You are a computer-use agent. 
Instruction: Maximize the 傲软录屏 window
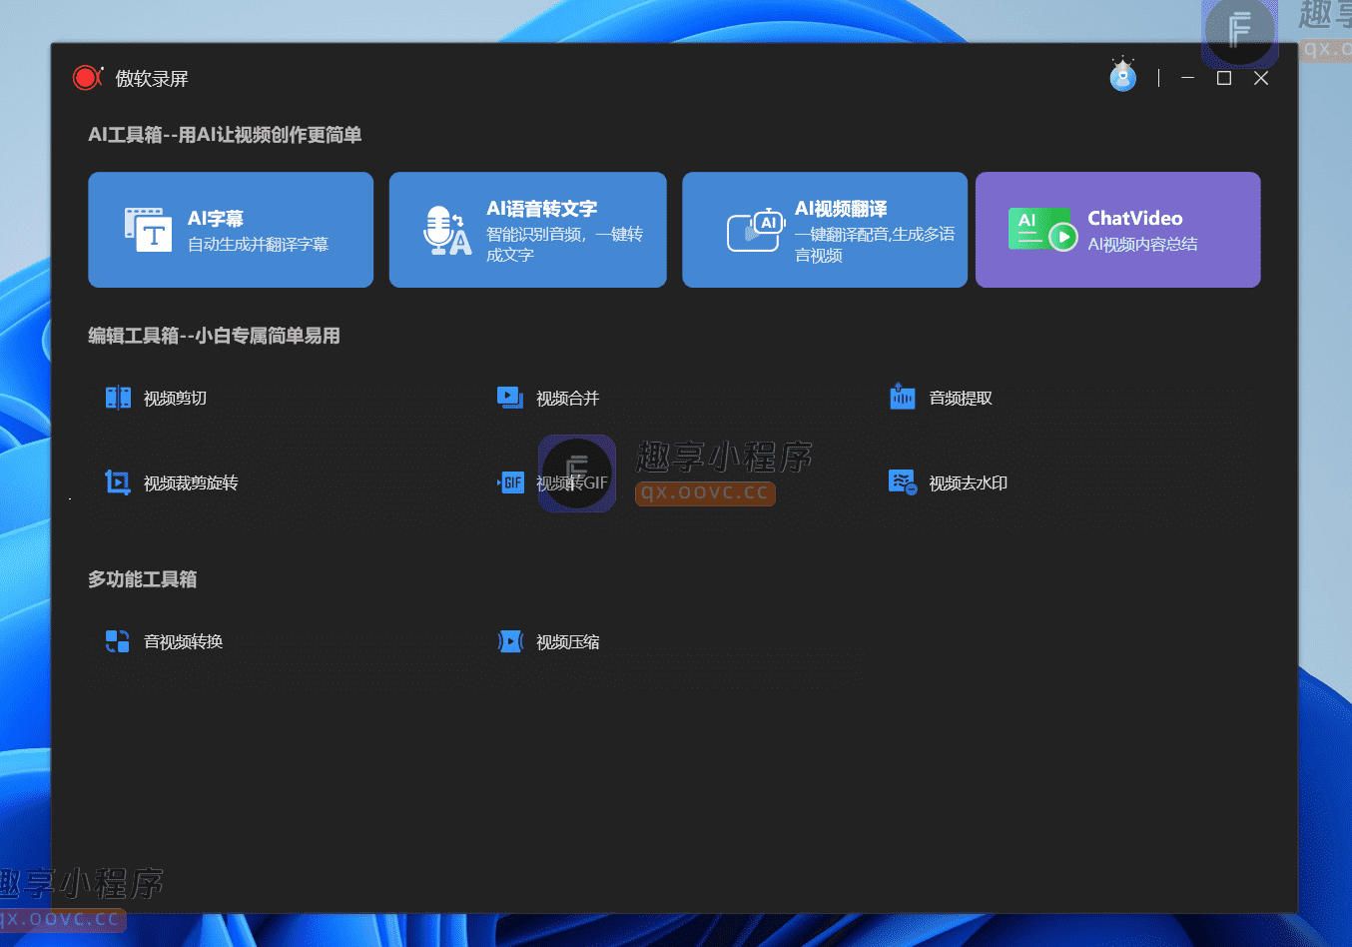[1224, 78]
